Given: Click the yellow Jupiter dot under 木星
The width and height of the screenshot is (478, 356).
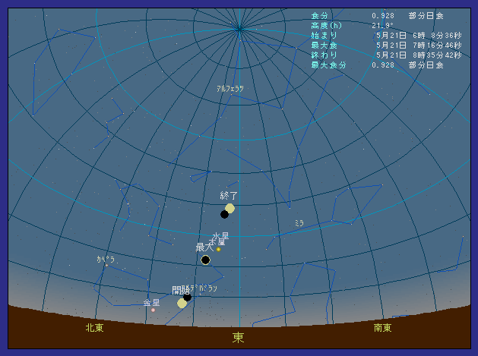Looking at the screenshot, I should click(218, 249).
